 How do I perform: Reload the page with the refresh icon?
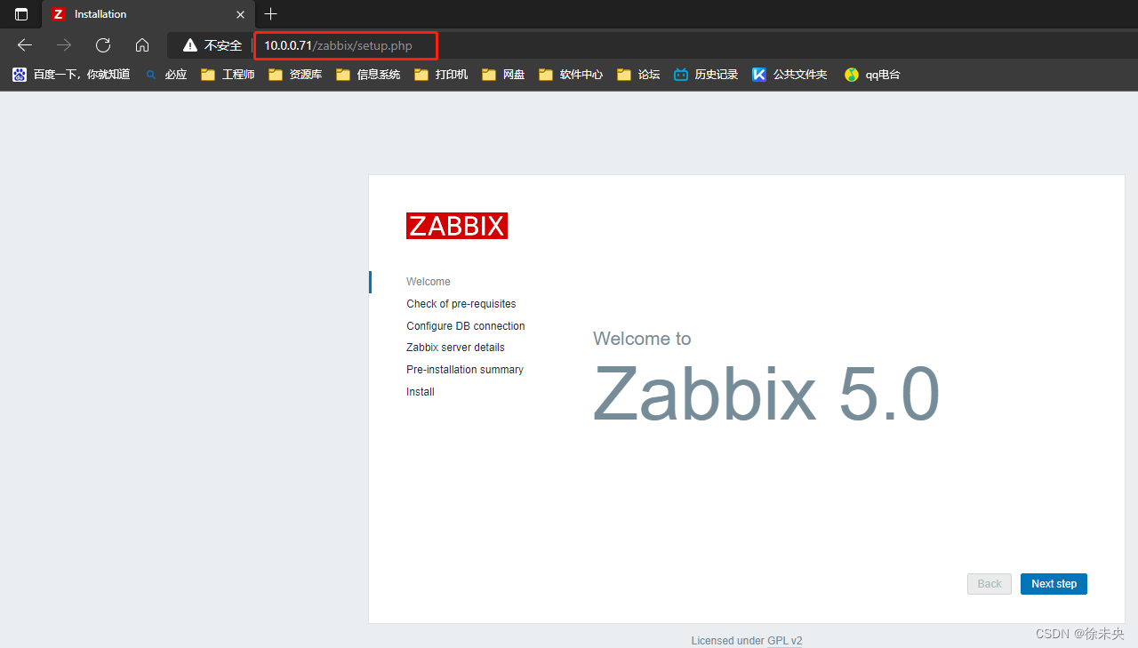point(102,44)
